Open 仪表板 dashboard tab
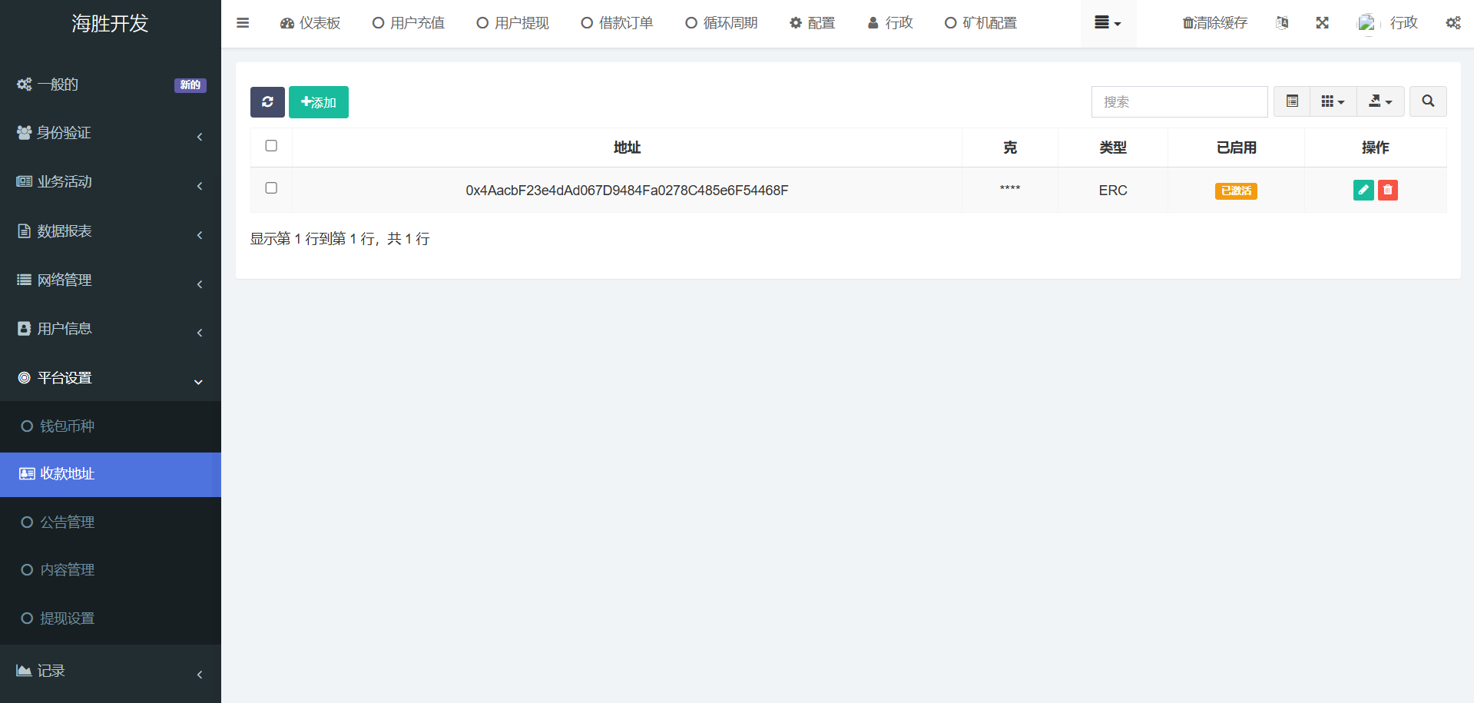Image resolution: width=1474 pixels, height=703 pixels. tap(310, 23)
